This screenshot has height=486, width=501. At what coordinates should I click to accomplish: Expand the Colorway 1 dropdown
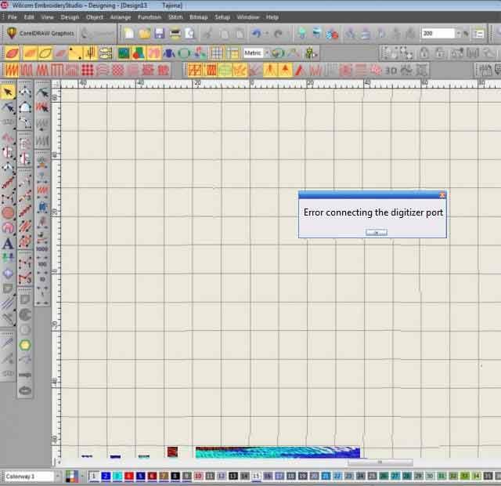pos(57,476)
